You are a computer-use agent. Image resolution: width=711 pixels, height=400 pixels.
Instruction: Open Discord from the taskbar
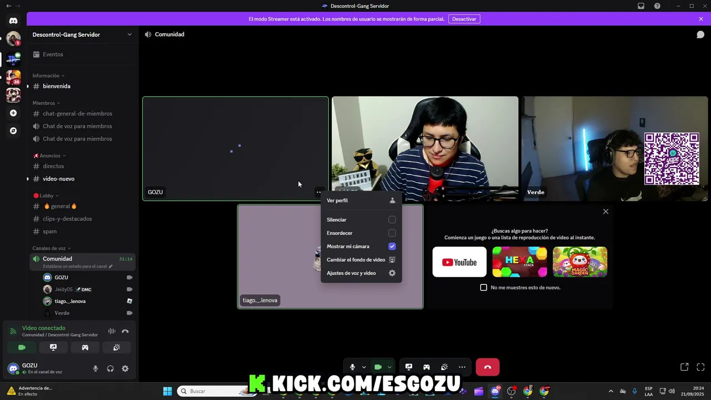[495, 391]
